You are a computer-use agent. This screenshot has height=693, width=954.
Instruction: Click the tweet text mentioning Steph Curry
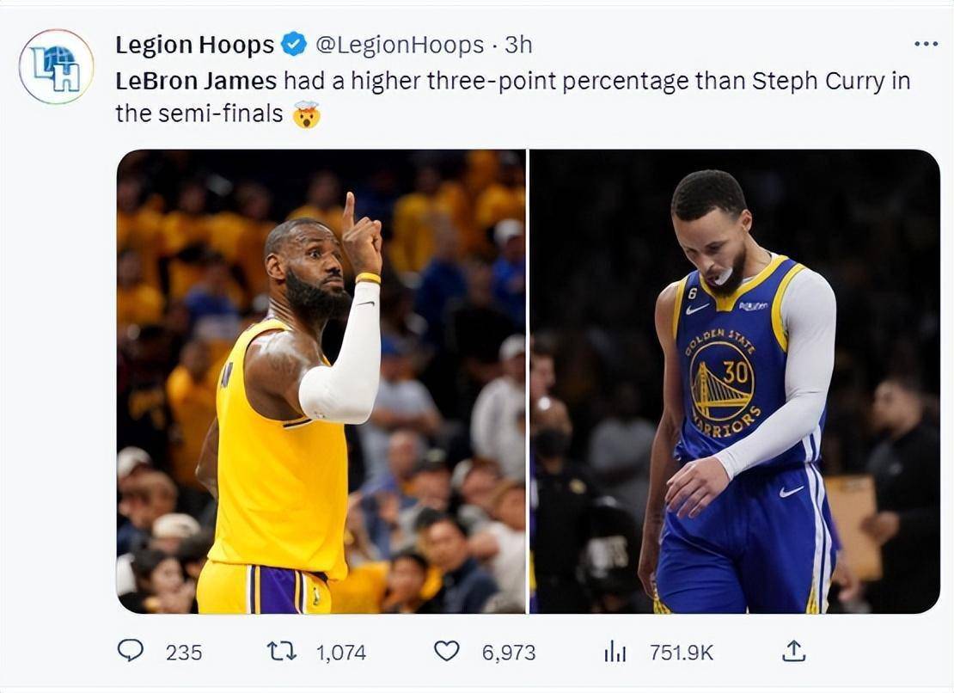point(513,97)
